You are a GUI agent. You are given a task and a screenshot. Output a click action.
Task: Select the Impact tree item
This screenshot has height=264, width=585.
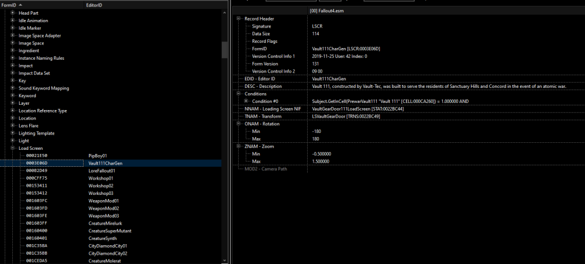click(x=26, y=66)
